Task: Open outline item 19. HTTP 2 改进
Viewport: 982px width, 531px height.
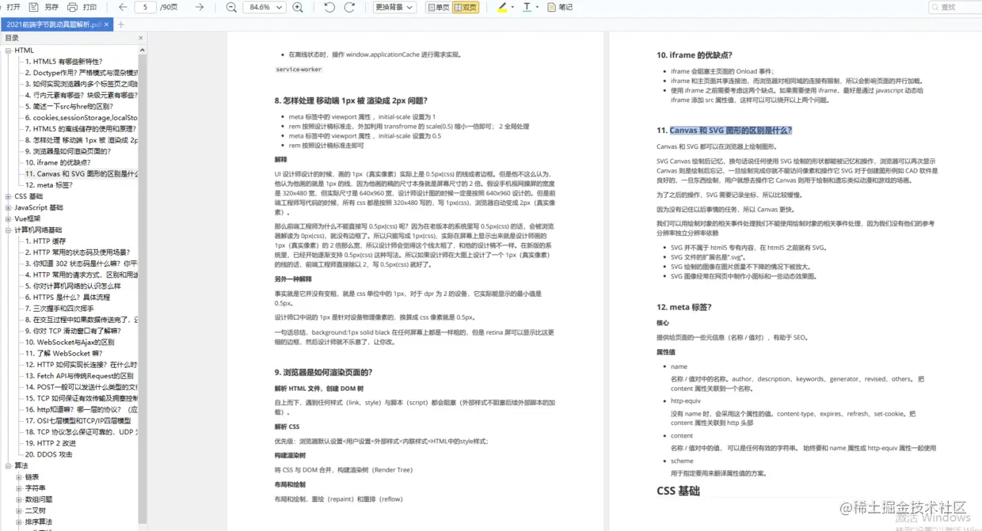Action: [x=51, y=443]
